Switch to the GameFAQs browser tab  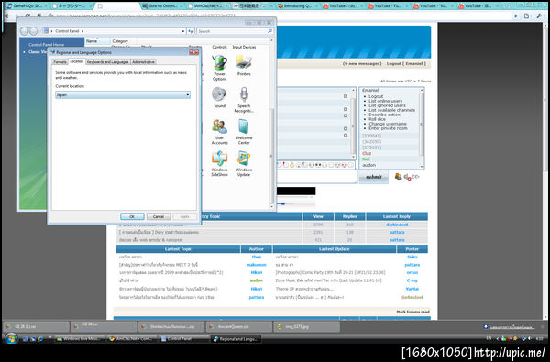click(27, 6)
